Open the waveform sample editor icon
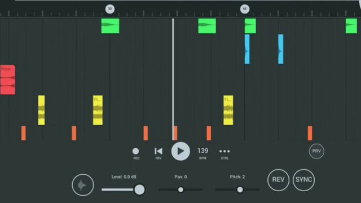The image size is (361, 203). tap(83, 185)
